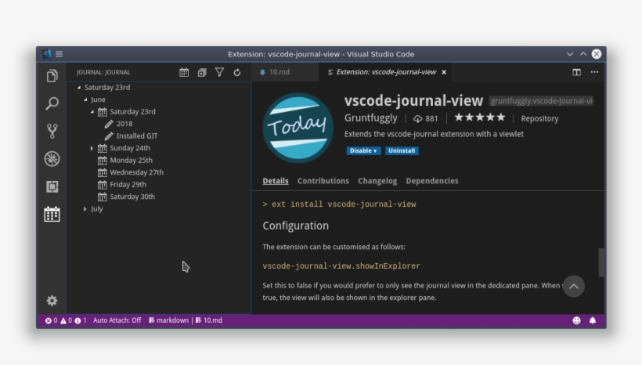
Task: Open the Journal calendar view
Action: (x=52, y=215)
